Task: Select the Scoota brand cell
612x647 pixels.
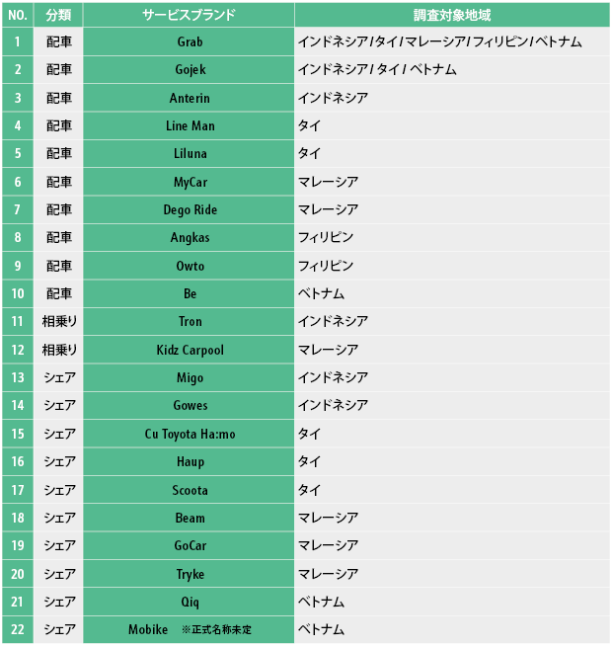Action: coord(190,490)
